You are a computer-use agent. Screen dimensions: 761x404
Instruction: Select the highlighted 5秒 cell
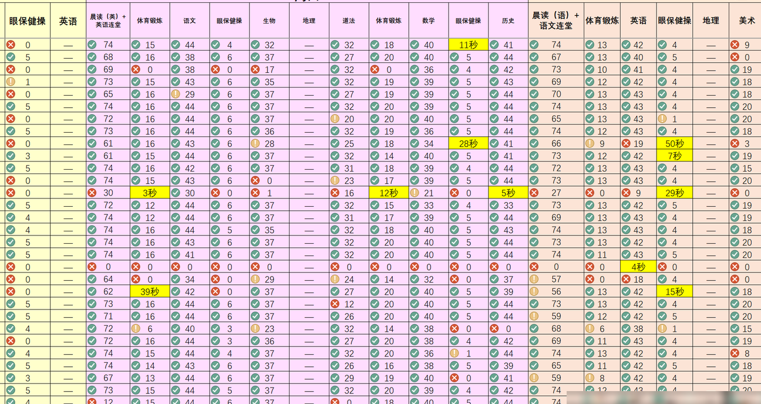pyautogui.click(x=508, y=193)
